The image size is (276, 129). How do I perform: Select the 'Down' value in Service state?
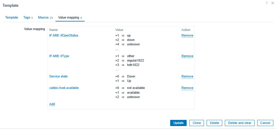[x=131, y=76]
